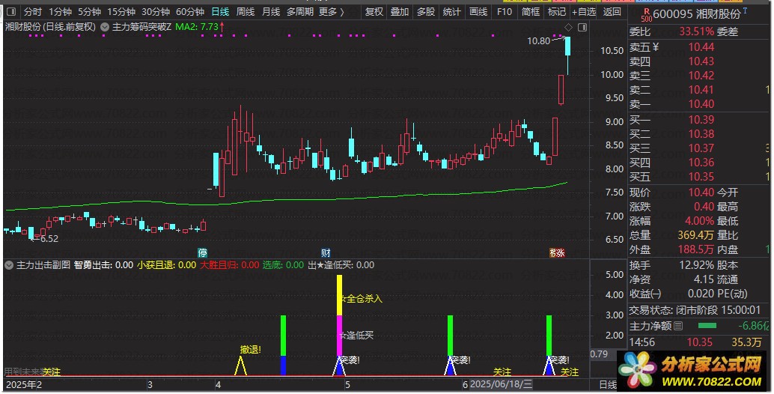Click the blue T icon beside stock name
Viewport: 774px width, 394px height.
[744, 10]
